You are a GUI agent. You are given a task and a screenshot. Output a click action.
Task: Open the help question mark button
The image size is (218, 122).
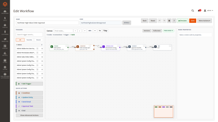click(174, 21)
